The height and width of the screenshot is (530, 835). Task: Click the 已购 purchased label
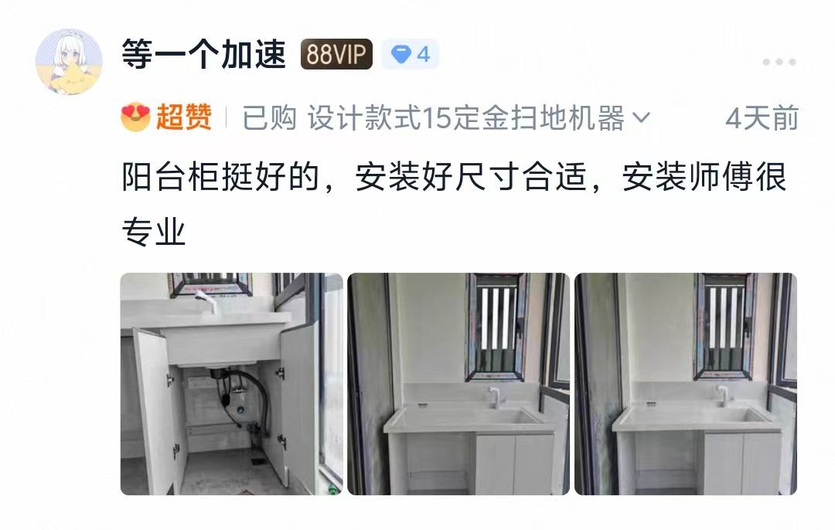[x=270, y=117]
